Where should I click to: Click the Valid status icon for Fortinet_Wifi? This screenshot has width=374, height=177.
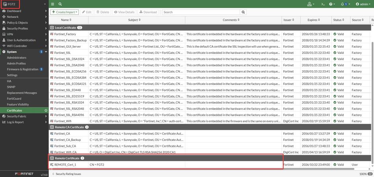tap(335, 121)
